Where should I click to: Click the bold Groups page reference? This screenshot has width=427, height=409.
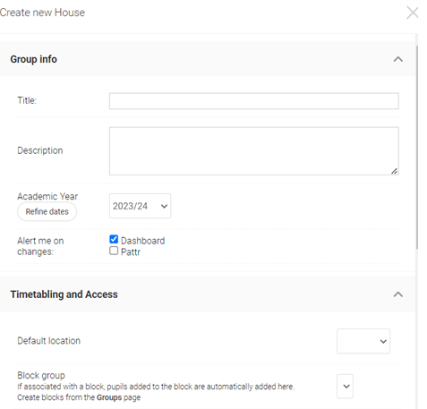[x=109, y=397]
